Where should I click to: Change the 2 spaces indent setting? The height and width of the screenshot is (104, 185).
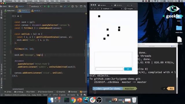[x=62, y=95]
